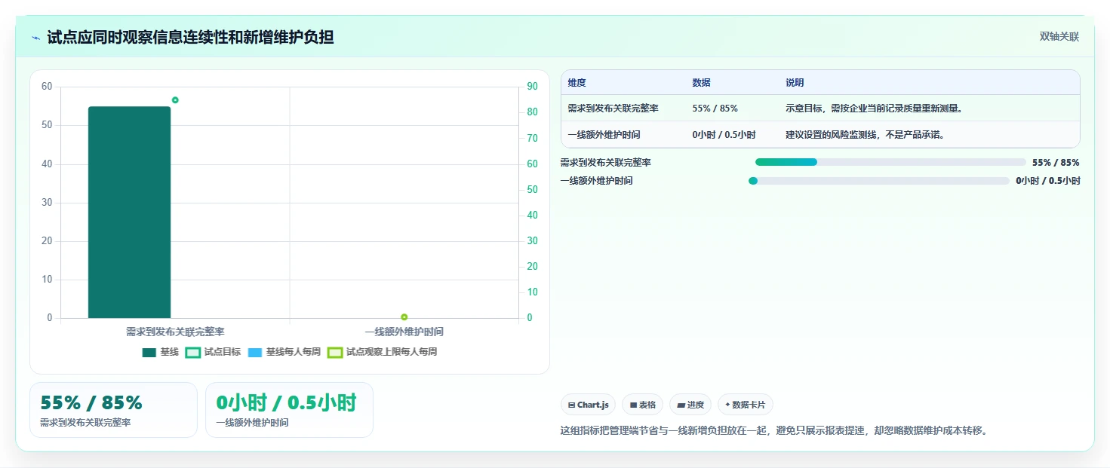1110x468 pixels.
Task: Click table cell 一线额外维护时间
Action: click(x=604, y=135)
